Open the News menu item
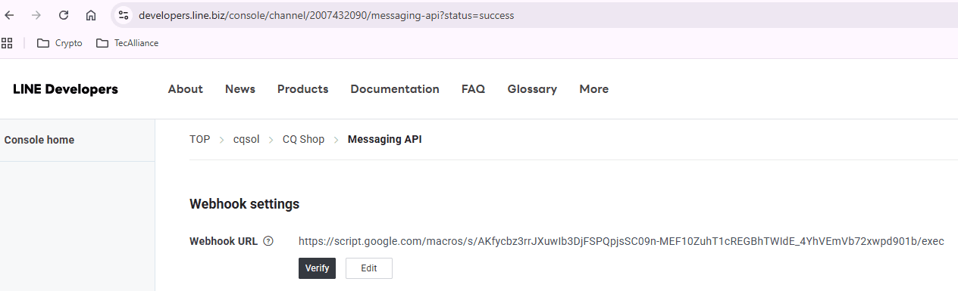 coord(240,89)
